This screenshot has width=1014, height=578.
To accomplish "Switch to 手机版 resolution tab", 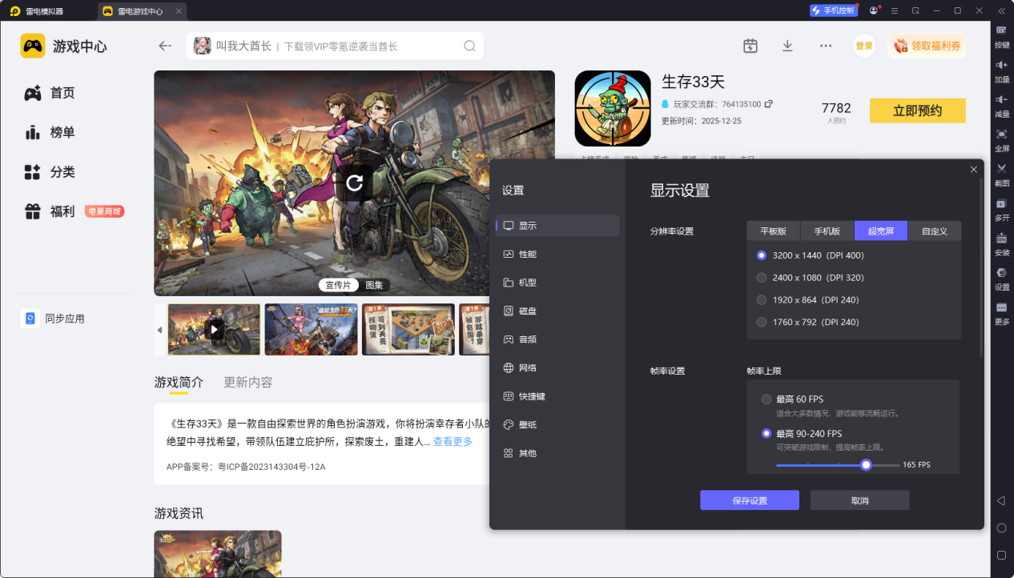I will click(x=827, y=231).
